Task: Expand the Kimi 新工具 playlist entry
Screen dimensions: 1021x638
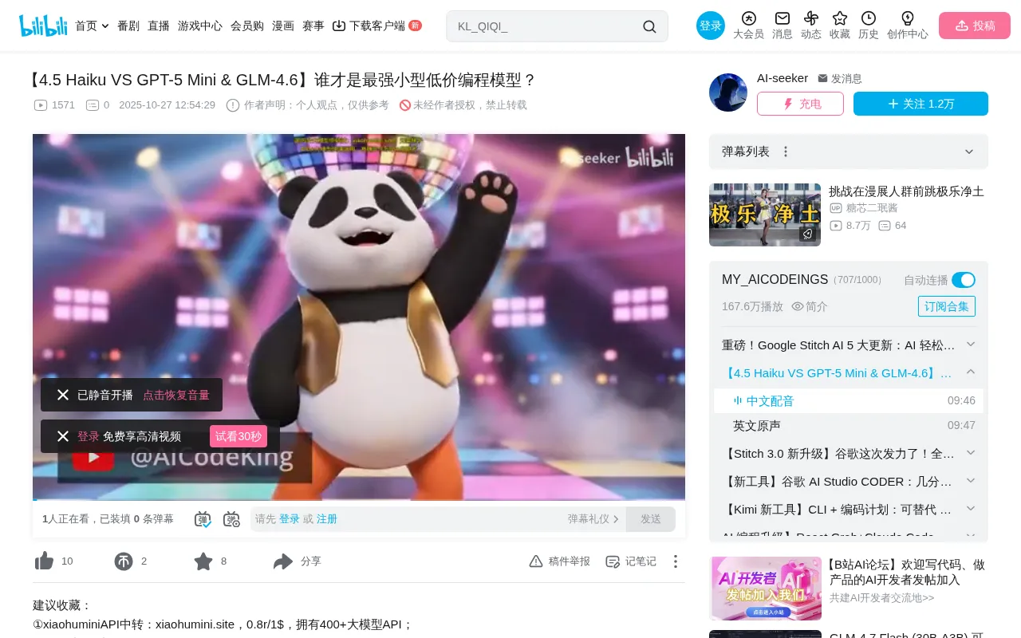Action: pos(971,509)
